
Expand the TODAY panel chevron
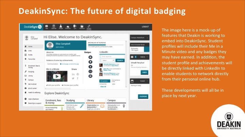click(147, 81)
